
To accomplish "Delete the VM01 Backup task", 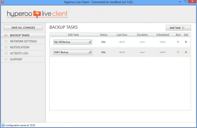I will click(186, 52).
